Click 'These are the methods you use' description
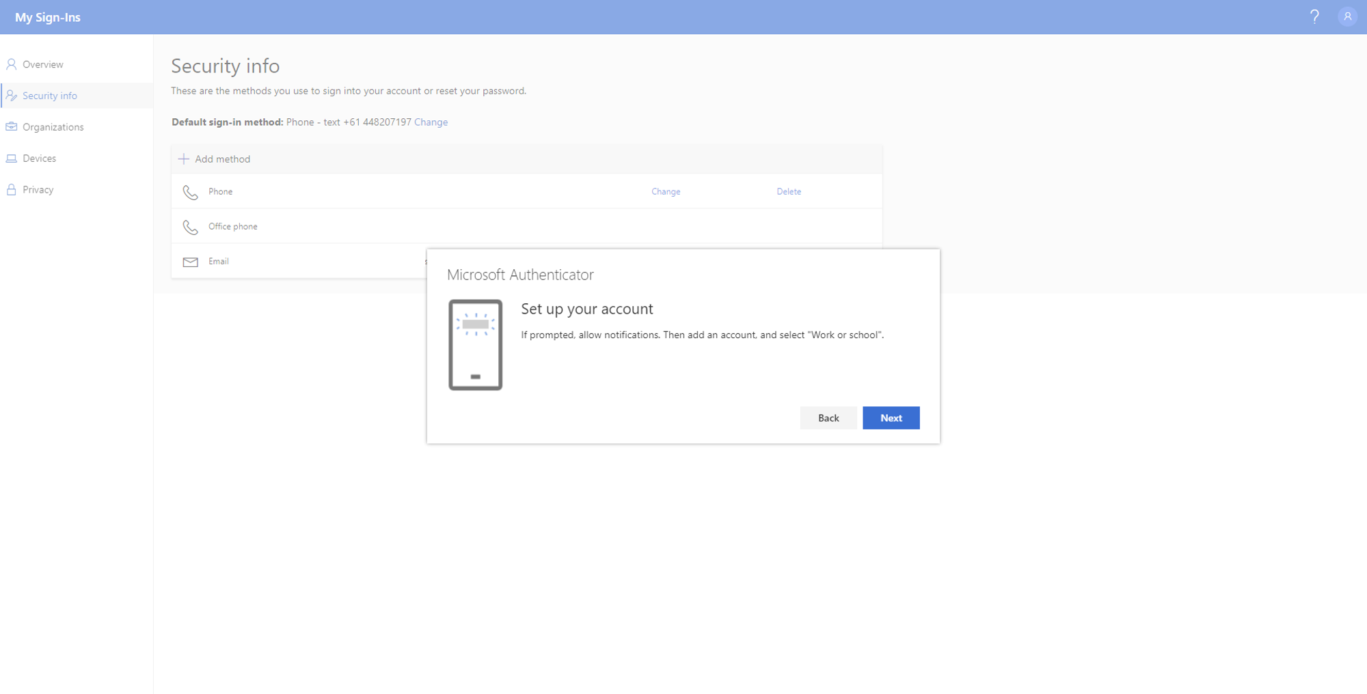Screen dimensions: 1367x694 point(349,91)
